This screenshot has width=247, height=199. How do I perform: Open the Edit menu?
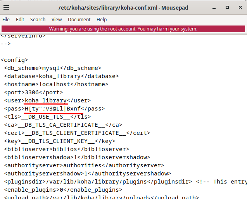point(20,20)
